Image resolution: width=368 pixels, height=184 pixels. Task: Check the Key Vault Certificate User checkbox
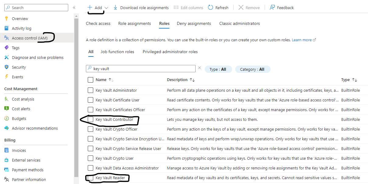[x=90, y=100]
